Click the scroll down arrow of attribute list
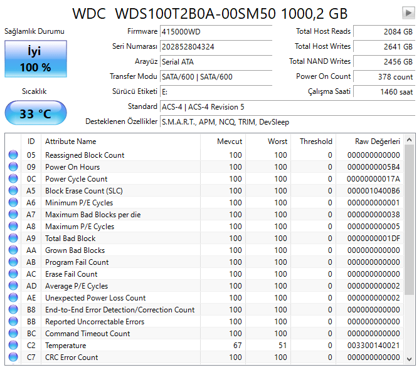Viewport: 419px width, 370px height. click(x=409, y=359)
